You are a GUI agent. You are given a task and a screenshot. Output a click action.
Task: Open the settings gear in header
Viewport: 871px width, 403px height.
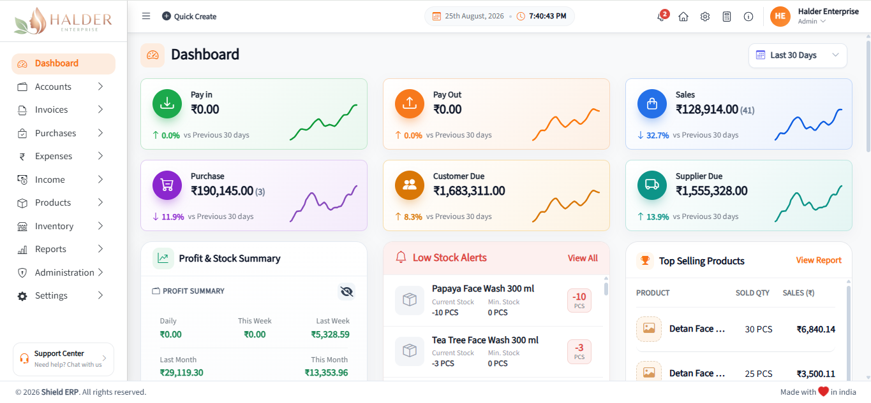point(705,17)
